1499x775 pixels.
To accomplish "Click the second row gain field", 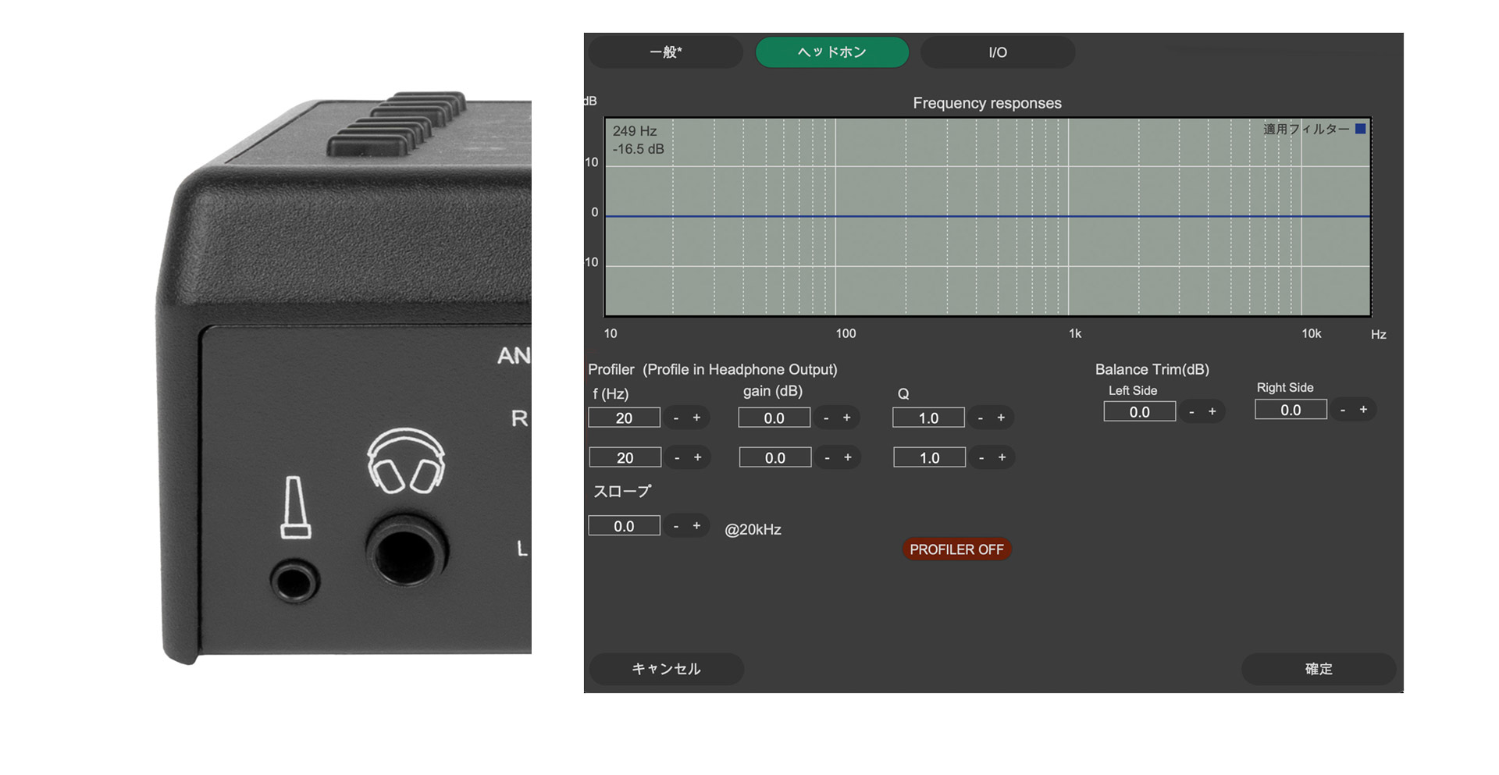I will (x=775, y=457).
